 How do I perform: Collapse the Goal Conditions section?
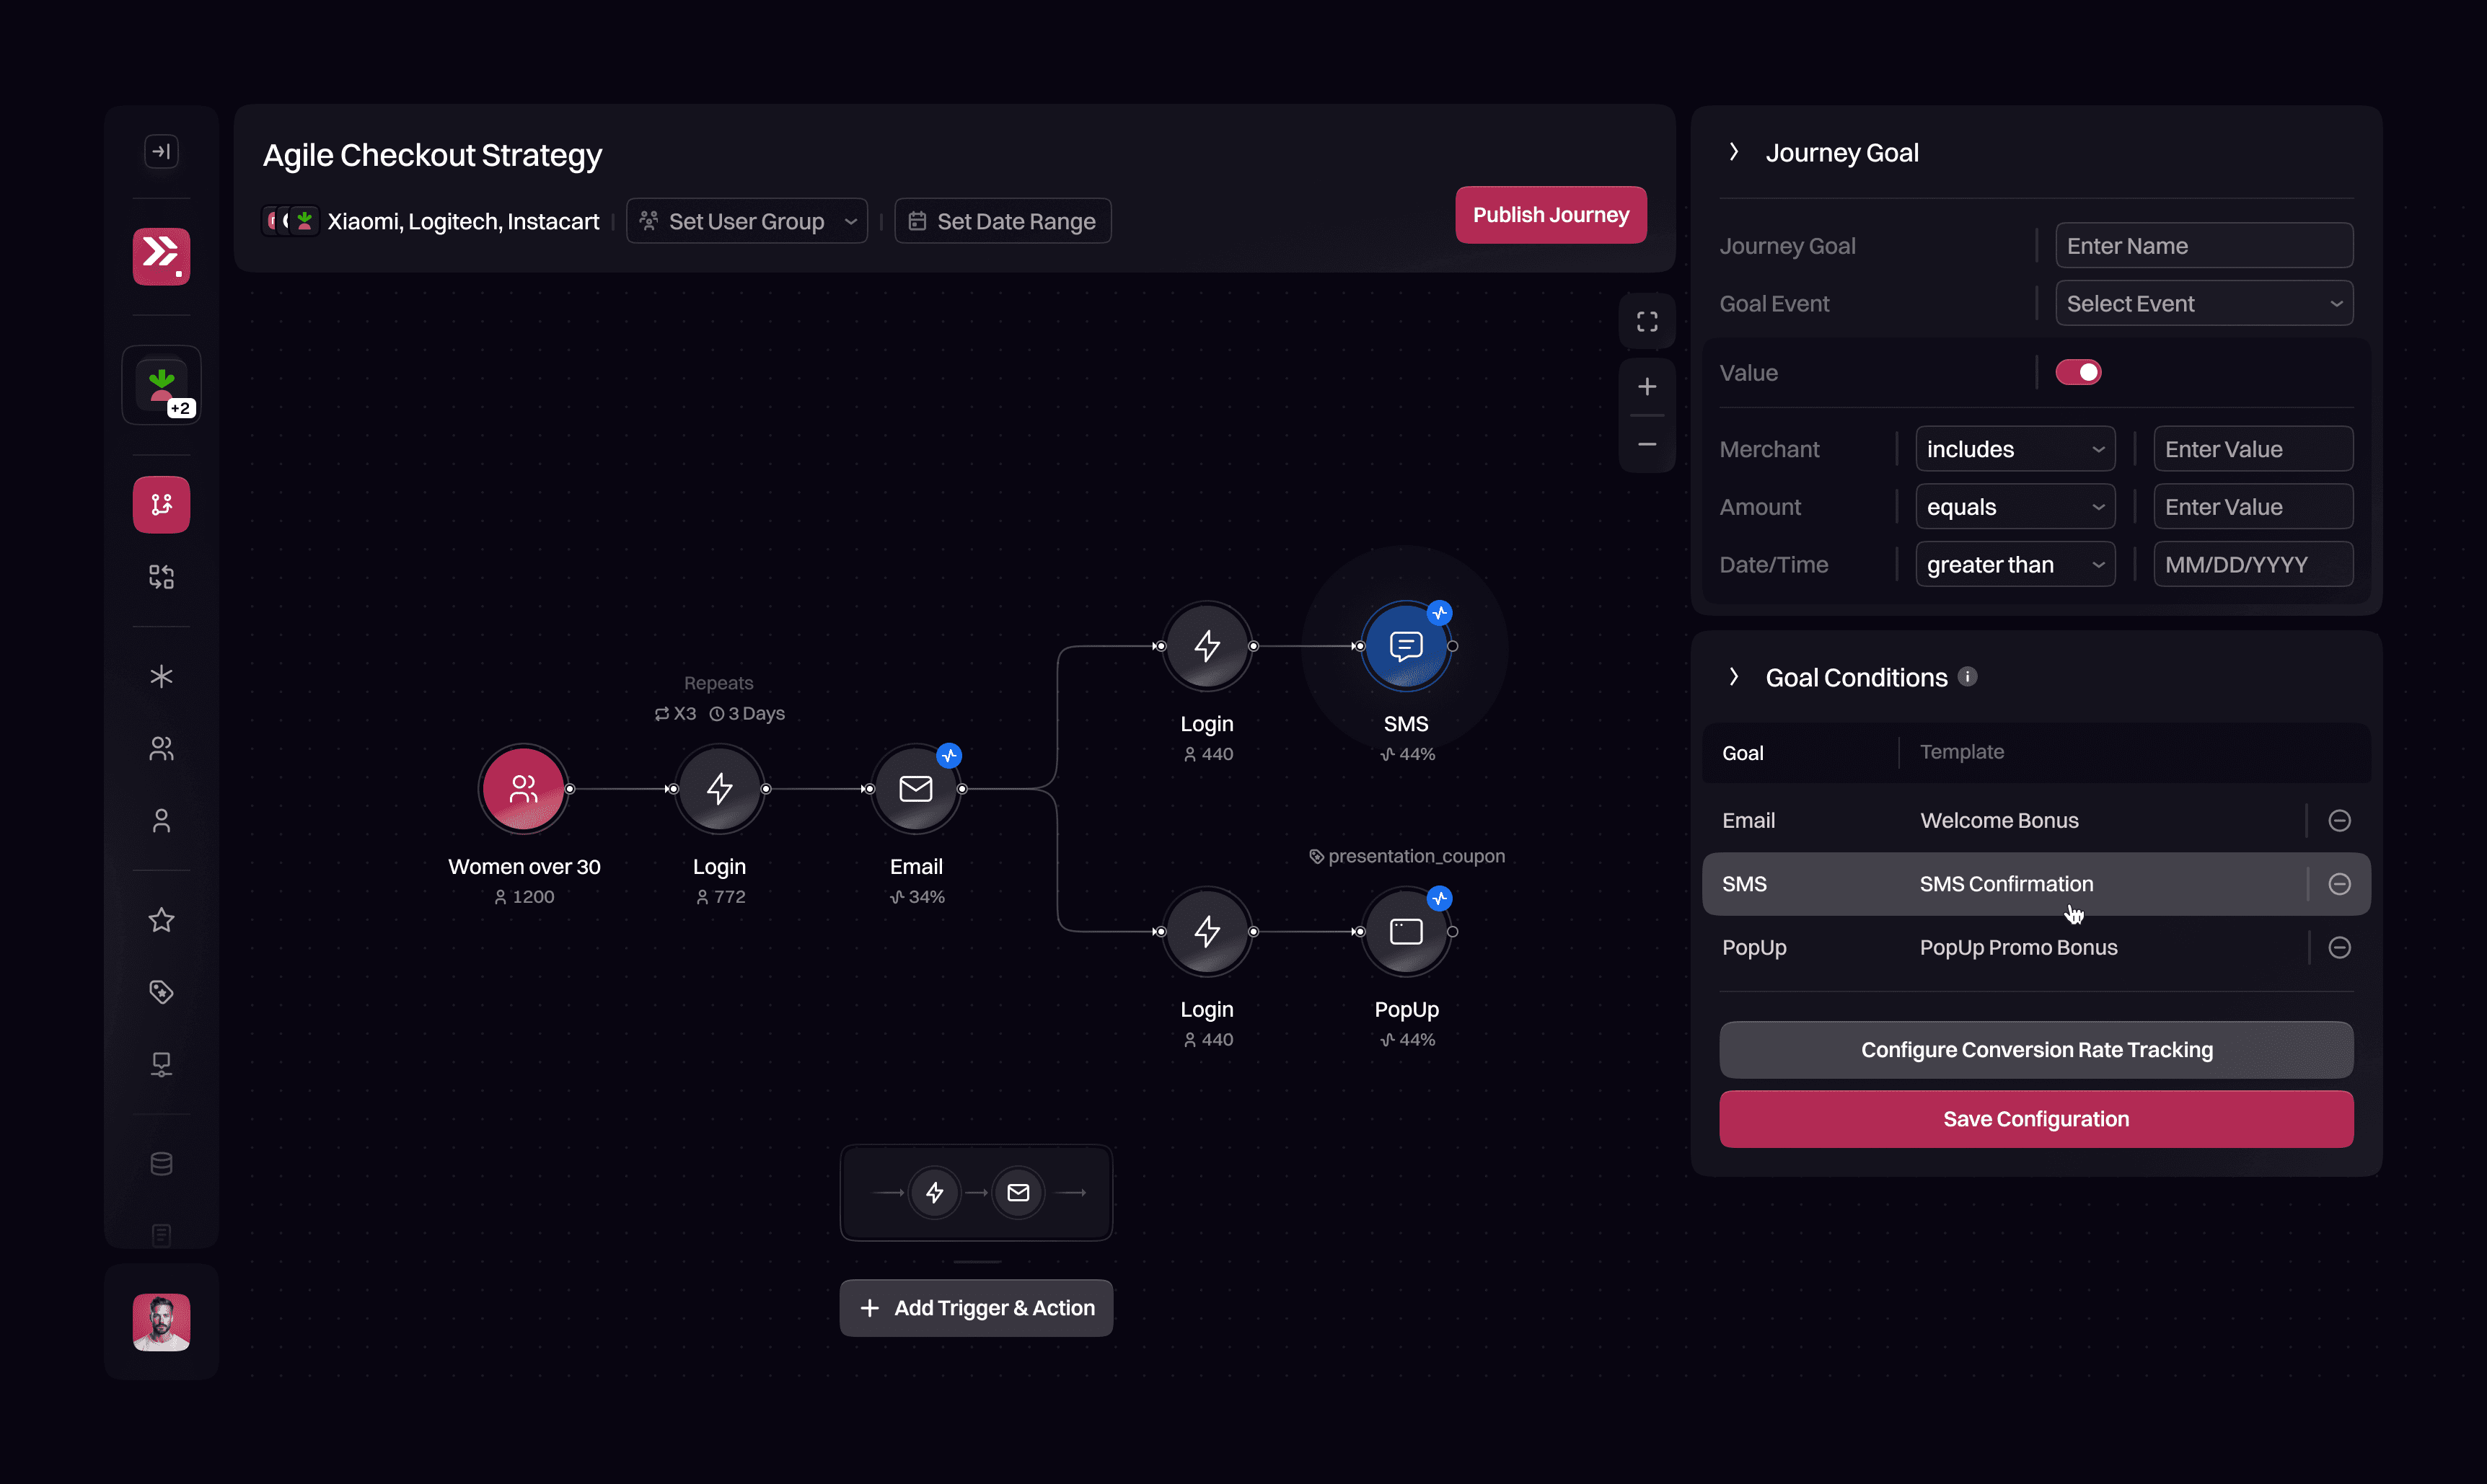(x=1734, y=677)
